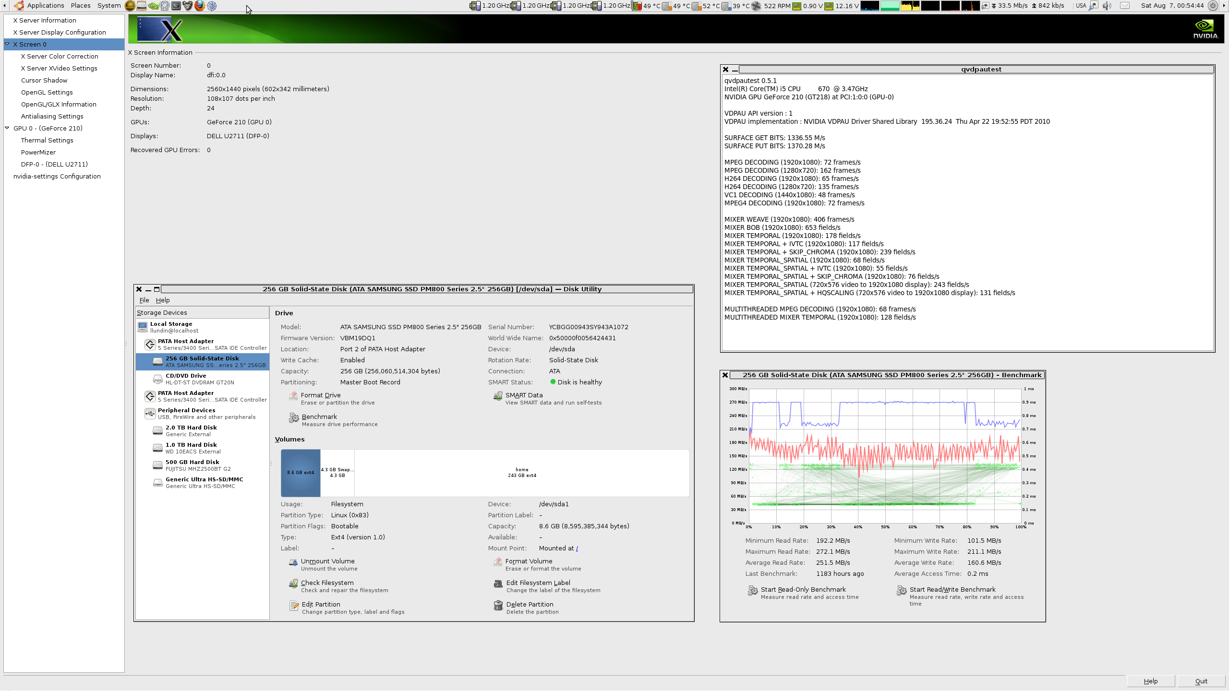
Task: Open the Thermal Settings page
Action: pos(47,140)
